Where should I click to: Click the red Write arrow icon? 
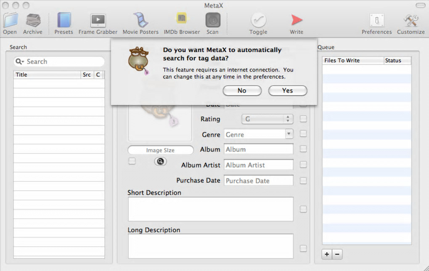click(297, 20)
